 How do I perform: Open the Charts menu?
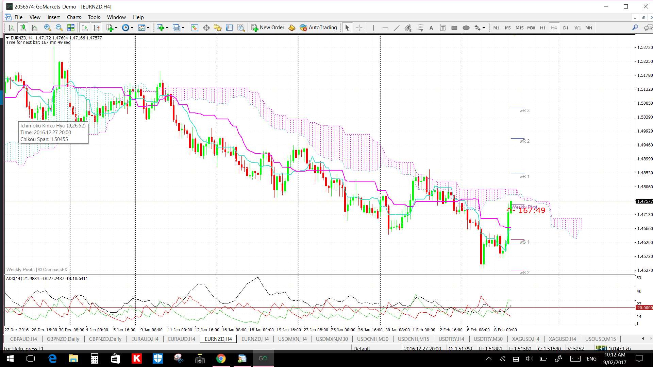(x=74, y=17)
